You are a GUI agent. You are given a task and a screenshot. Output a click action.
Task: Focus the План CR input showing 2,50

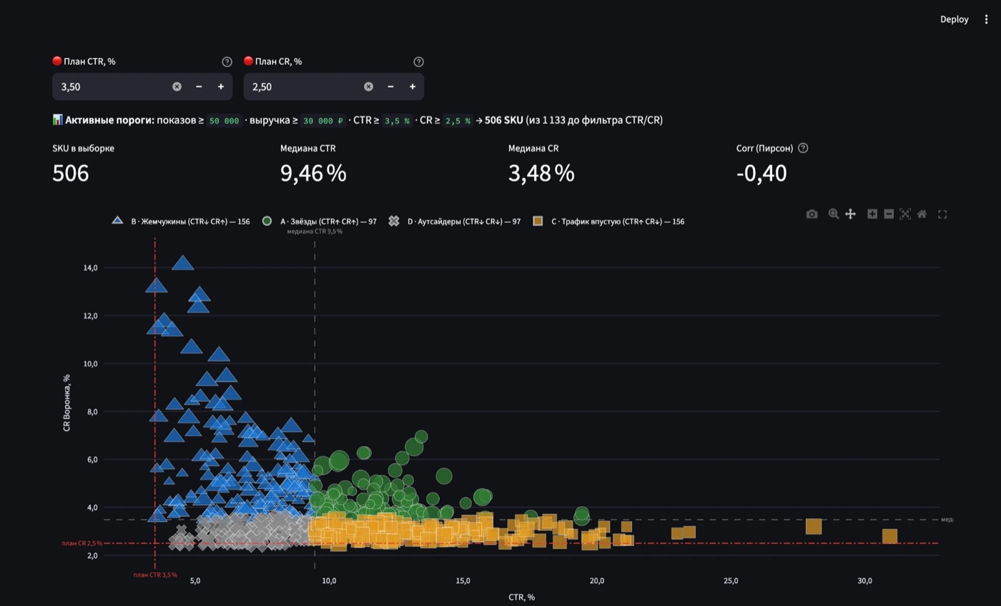click(302, 86)
